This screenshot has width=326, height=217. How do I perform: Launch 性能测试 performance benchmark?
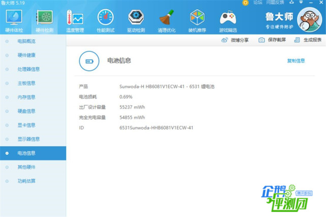coord(105,21)
